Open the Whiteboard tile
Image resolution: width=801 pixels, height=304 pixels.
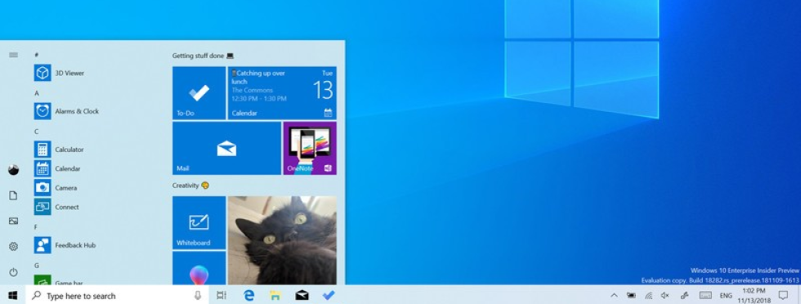click(x=199, y=223)
